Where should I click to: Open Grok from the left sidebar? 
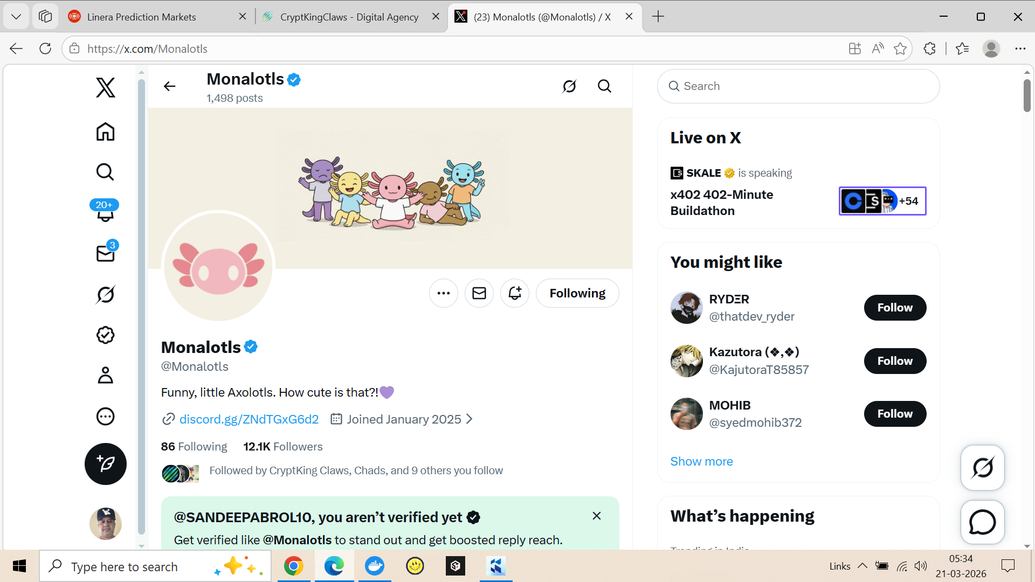(105, 294)
